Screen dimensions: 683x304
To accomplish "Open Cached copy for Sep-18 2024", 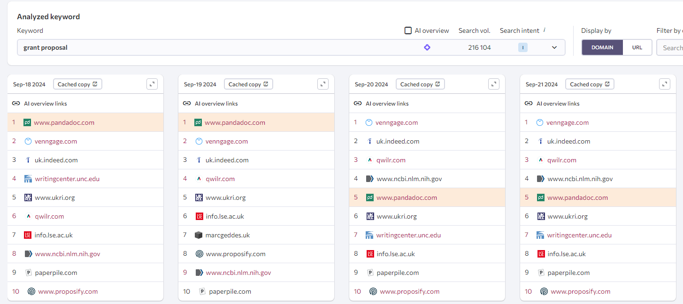I will point(77,84).
